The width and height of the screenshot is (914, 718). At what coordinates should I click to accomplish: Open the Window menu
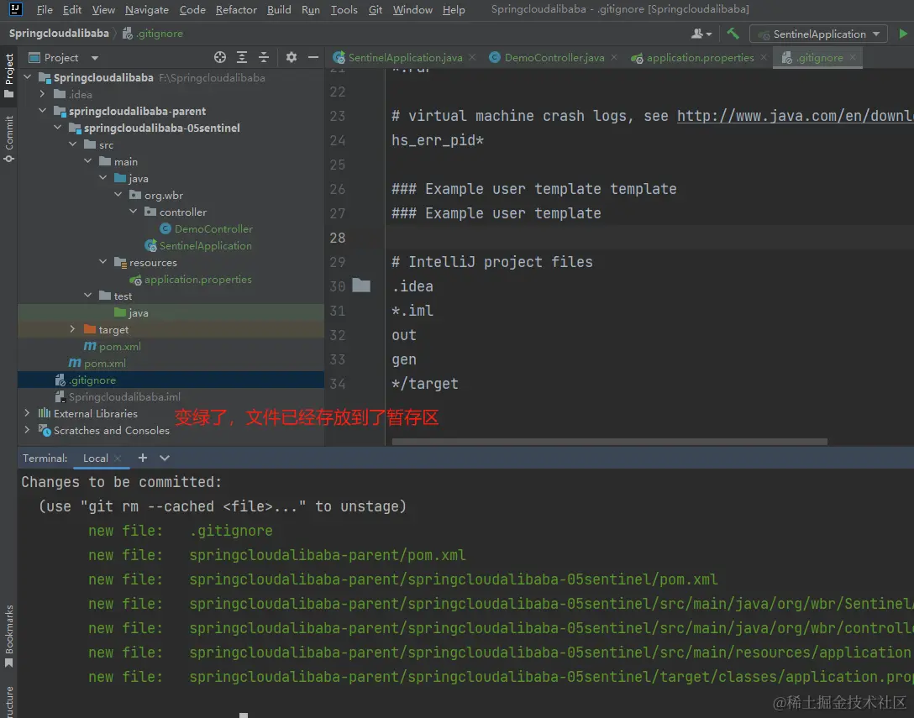pos(412,9)
